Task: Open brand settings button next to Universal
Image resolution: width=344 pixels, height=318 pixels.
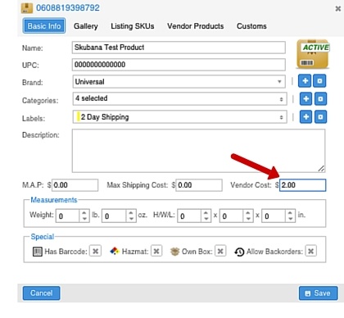Action: 319,81
